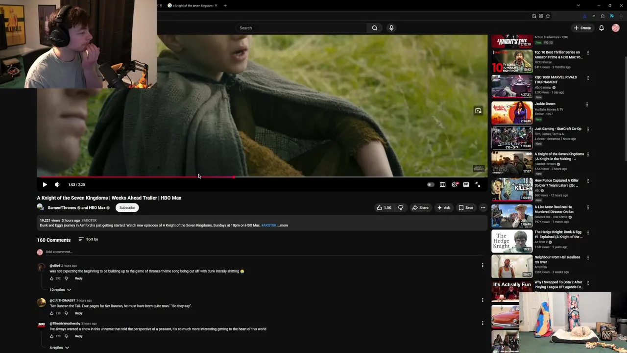
Task: Open the ellie6 commenter avatar
Action: 41,268
